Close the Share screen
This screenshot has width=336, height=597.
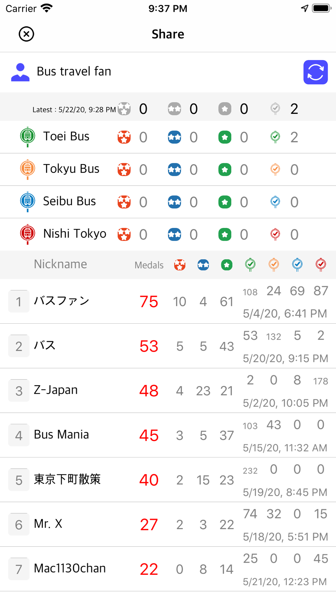click(26, 34)
